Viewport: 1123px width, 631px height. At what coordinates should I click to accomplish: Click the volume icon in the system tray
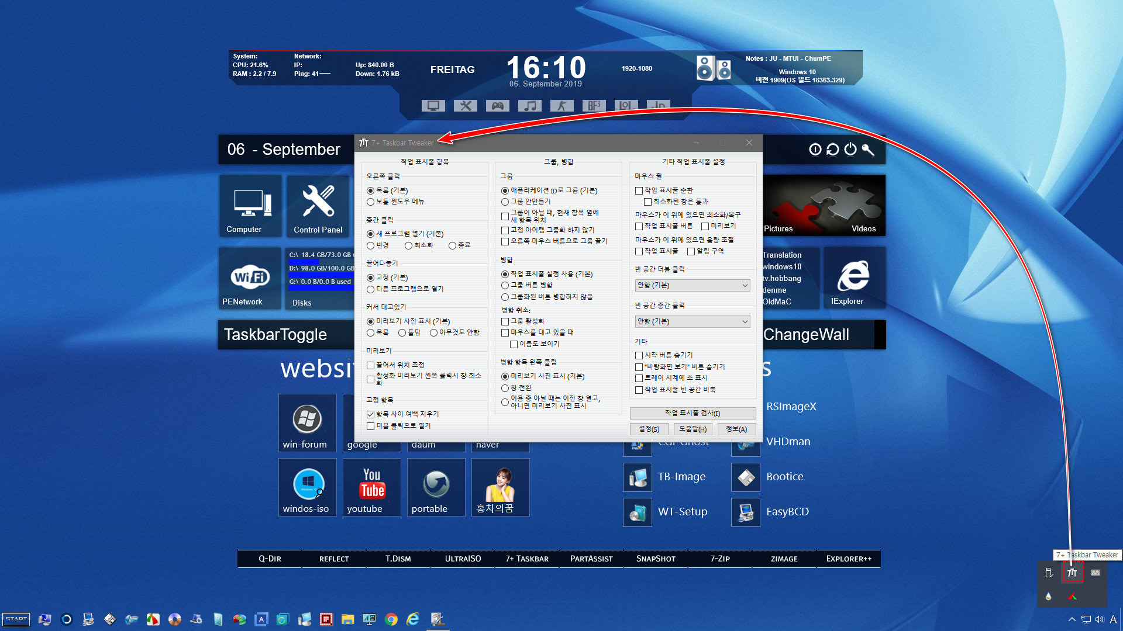coord(1100,619)
